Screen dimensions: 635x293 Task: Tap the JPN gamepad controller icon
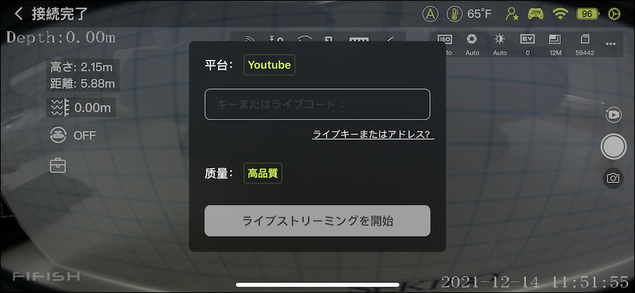pyautogui.click(x=535, y=13)
